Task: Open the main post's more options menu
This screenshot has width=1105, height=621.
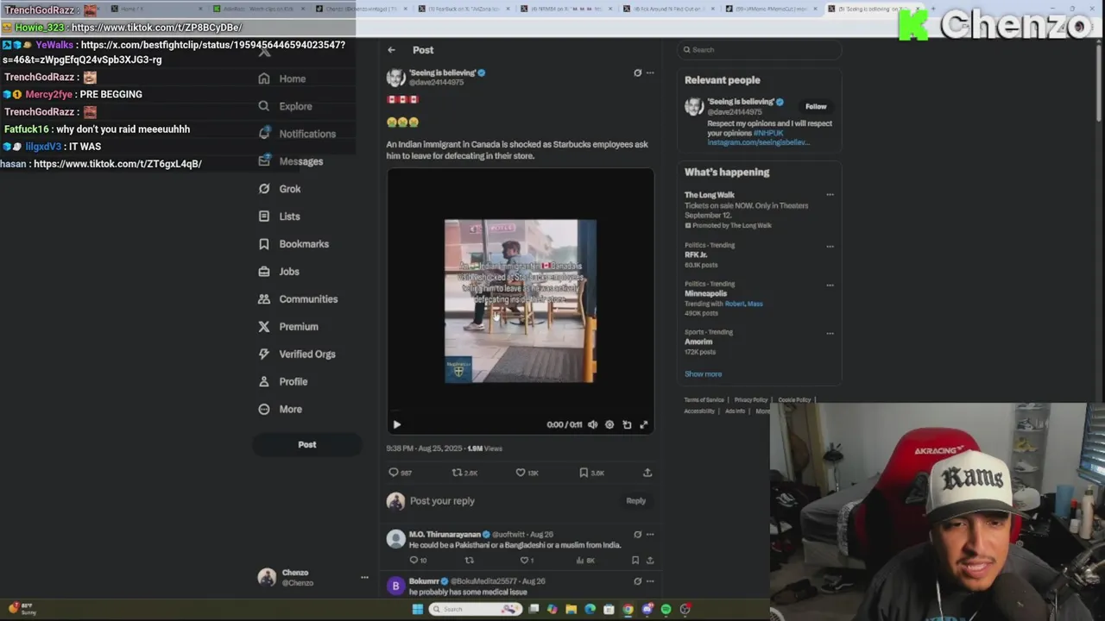Action: (650, 73)
